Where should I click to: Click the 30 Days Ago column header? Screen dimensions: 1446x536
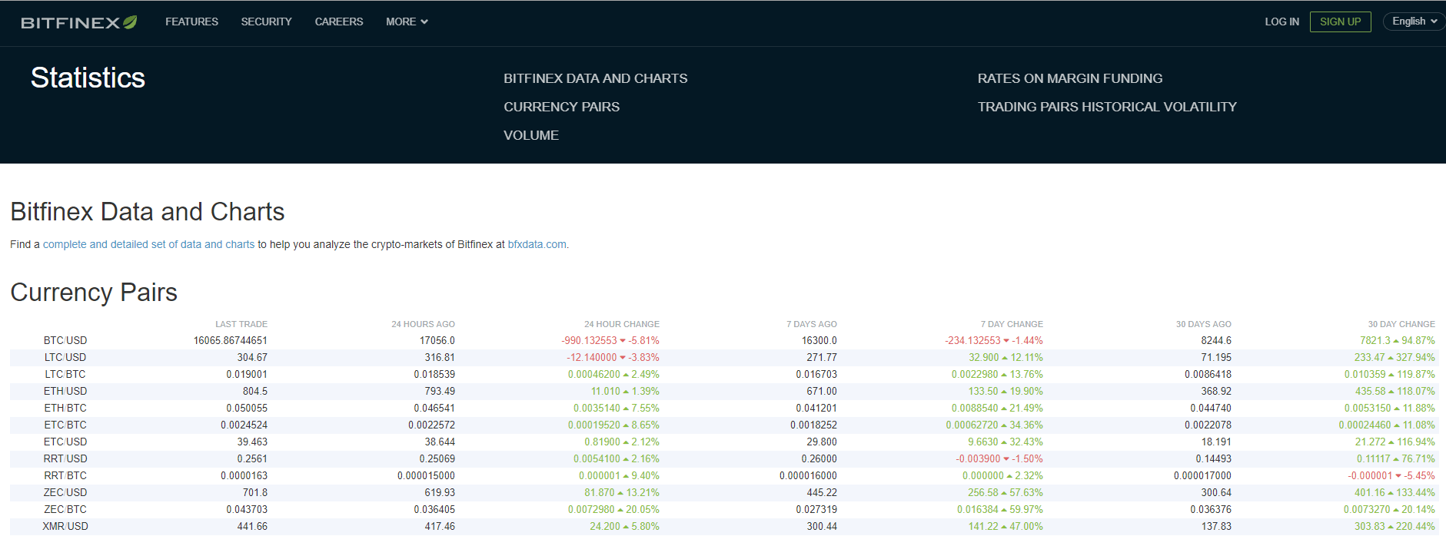tap(1204, 324)
